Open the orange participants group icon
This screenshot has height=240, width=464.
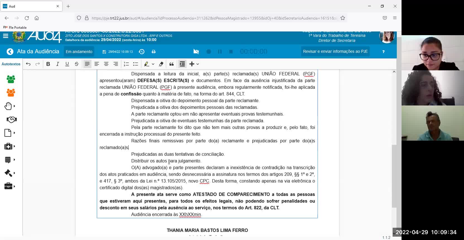11,93
